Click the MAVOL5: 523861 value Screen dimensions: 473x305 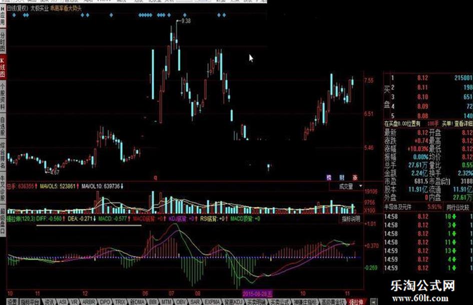point(58,186)
